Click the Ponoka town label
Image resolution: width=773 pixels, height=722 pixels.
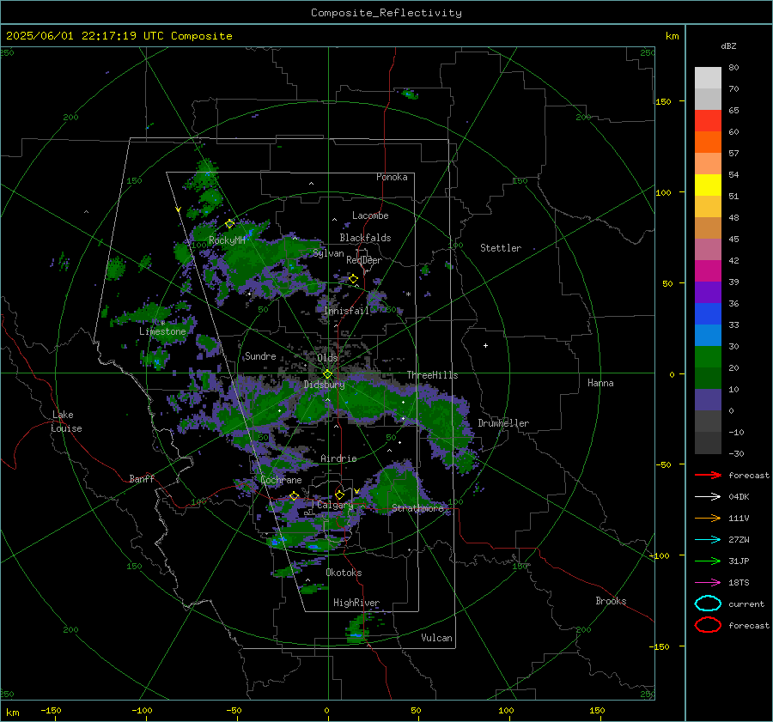click(392, 178)
